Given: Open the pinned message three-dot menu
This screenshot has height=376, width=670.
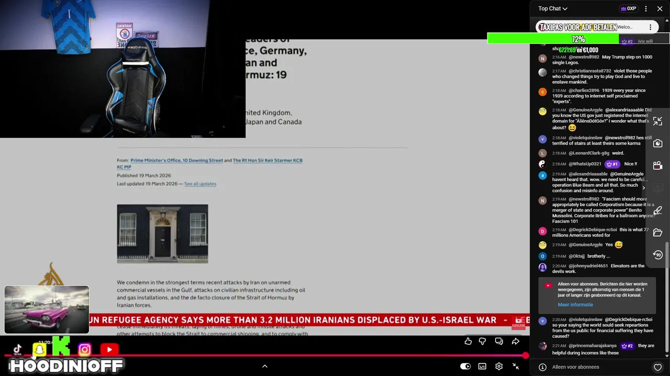Looking at the screenshot, I should (x=650, y=27).
